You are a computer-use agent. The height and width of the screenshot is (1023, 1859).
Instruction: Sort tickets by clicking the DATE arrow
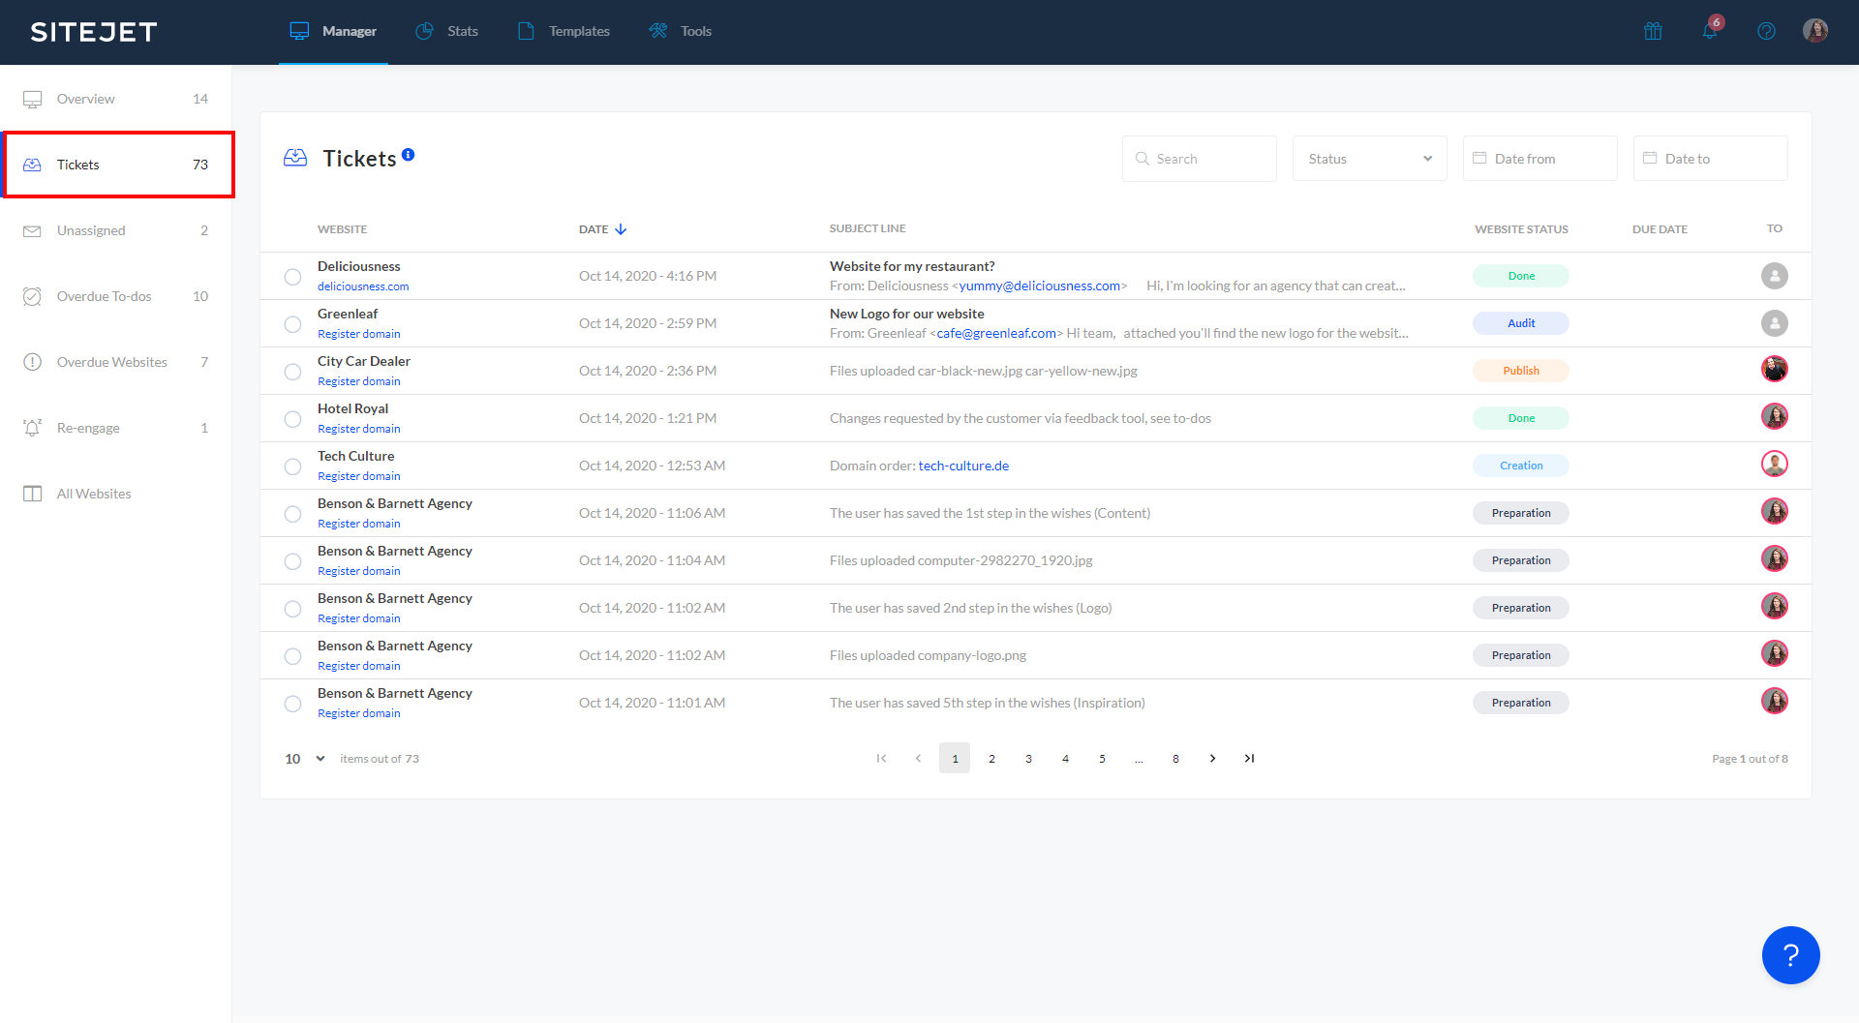621,229
